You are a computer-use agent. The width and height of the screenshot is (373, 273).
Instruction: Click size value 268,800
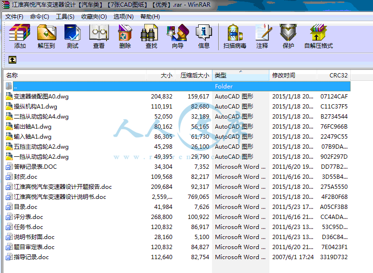[x=161, y=217]
